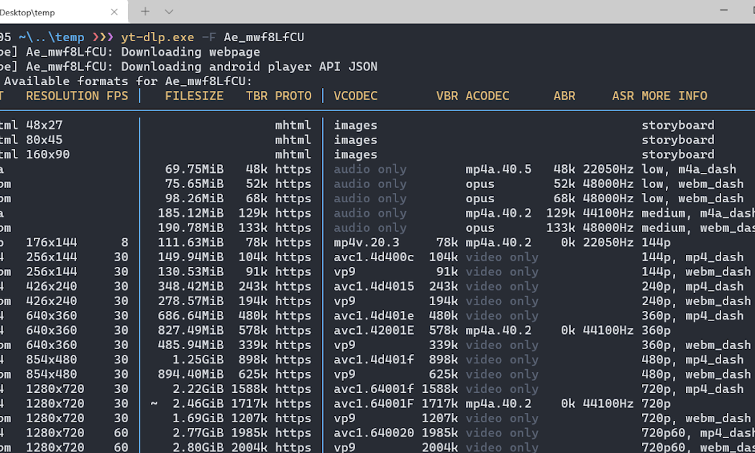Open a new terminal tab
This screenshot has height=453, width=755.
pos(145,11)
